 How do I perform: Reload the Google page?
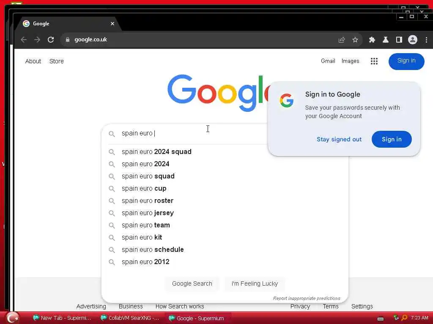coord(51,40)
